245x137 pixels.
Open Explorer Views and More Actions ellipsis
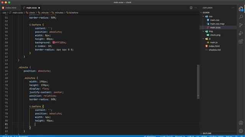(233, 8)
